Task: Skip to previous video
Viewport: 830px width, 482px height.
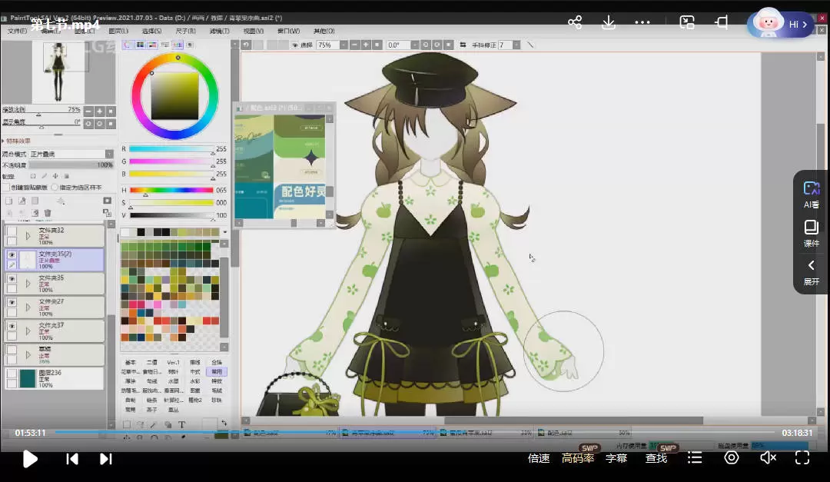Action: point(72,459)
